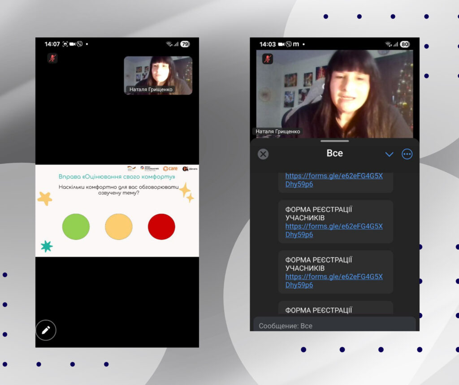Open the forms.gle link in the topmost message
Image resolution: width=459 pixels, height=385 pixels.
coord(334,180)
